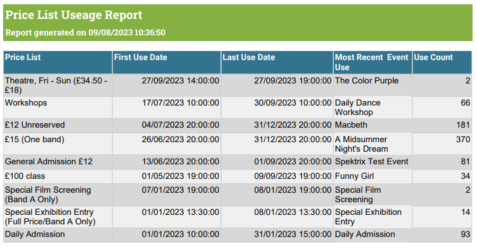Select the £15 (One band) cell

tap(58, 144)
